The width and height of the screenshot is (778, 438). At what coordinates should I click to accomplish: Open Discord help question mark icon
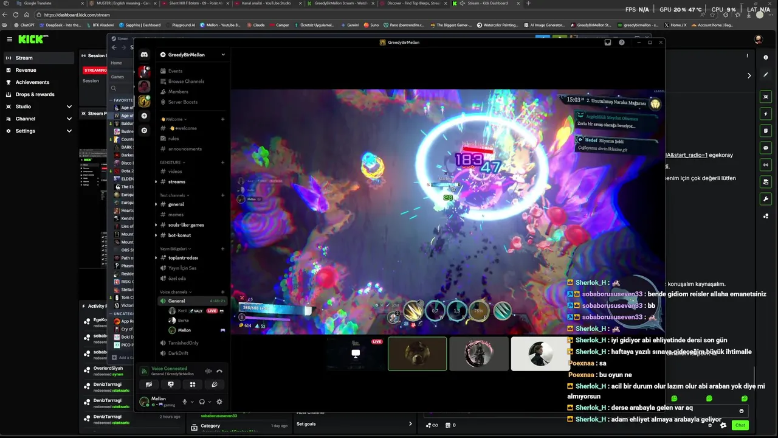tap(621, 43)
